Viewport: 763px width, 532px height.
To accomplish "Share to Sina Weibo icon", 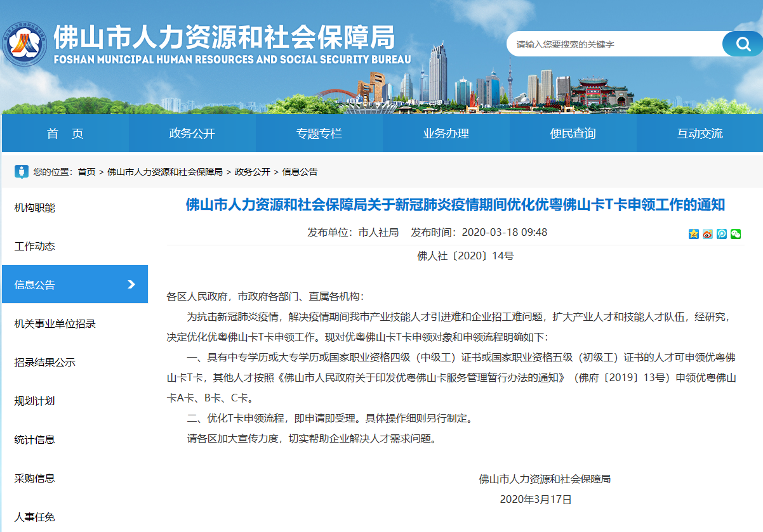I will 708,233.
